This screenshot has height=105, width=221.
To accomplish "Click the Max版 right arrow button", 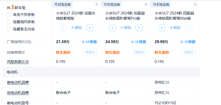I will coord(188,28).
